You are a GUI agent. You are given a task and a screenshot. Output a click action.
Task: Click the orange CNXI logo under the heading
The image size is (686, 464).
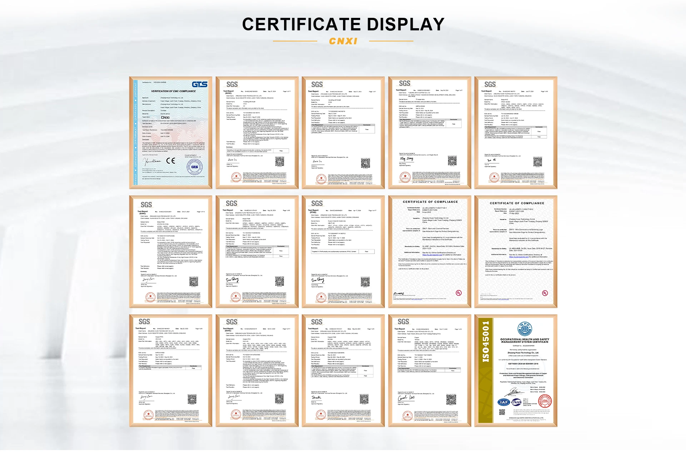(343, 41)
